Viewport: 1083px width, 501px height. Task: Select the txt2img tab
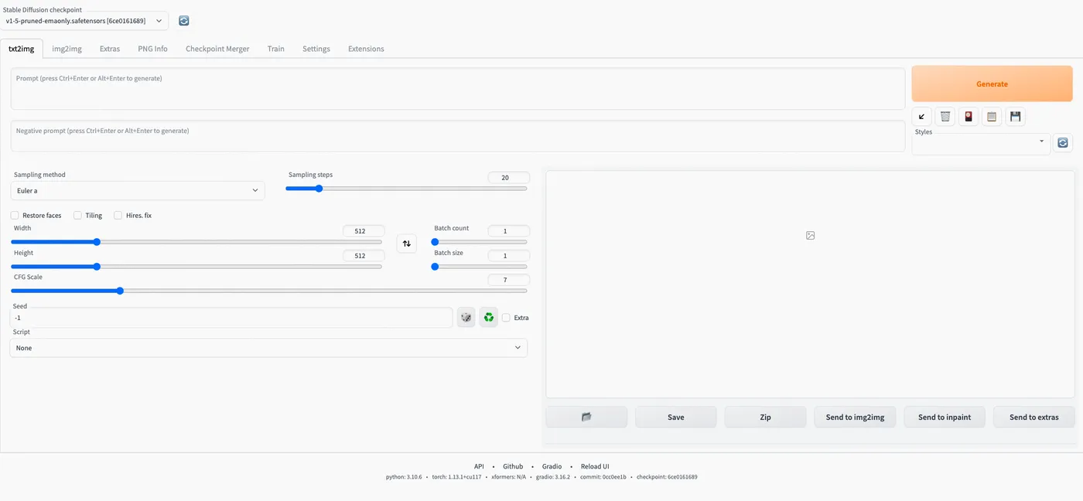point(22,49)
